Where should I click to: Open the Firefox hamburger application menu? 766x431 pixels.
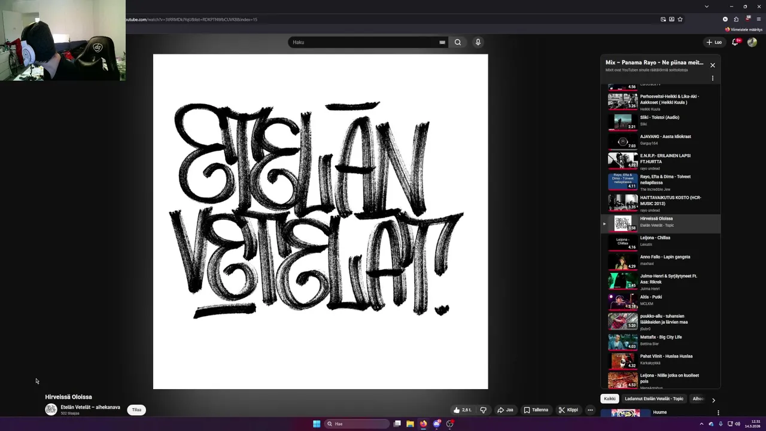click(758, 19)
